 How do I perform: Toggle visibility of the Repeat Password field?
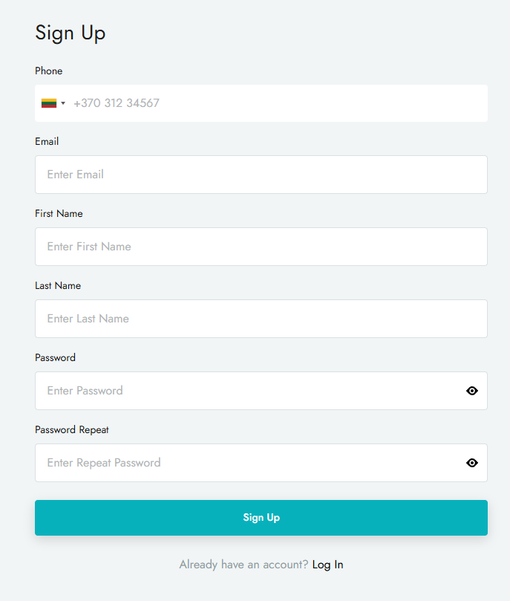point(472,463)
